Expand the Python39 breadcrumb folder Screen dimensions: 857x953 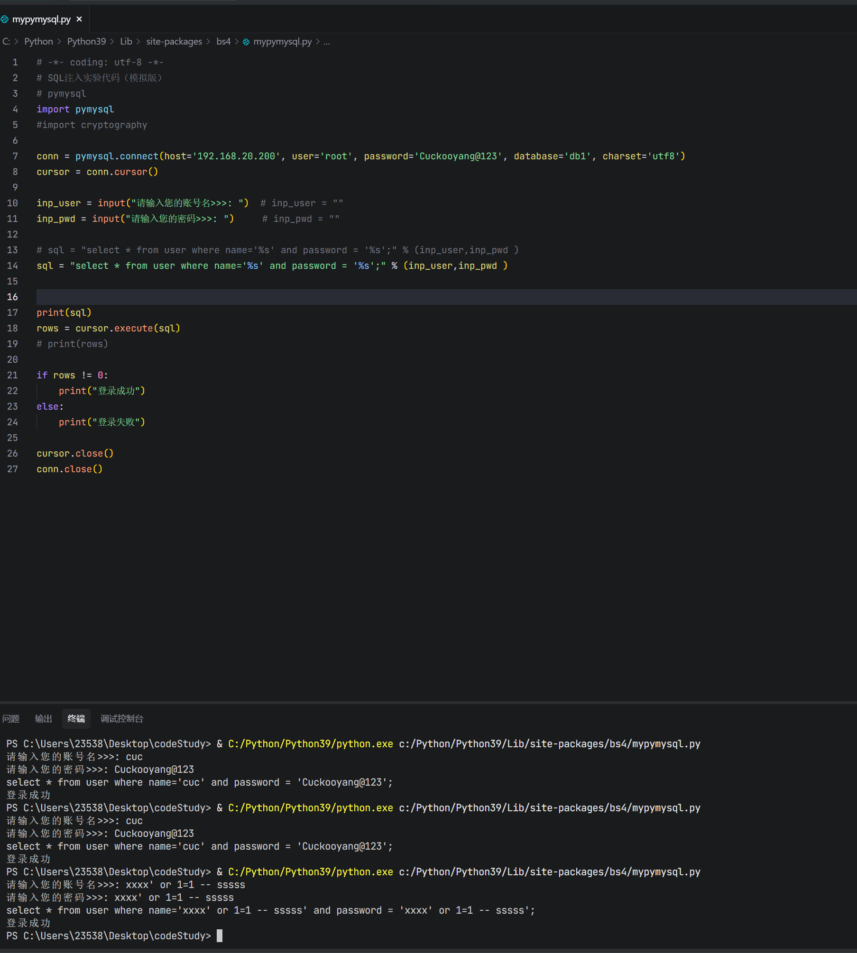[86, 42]
